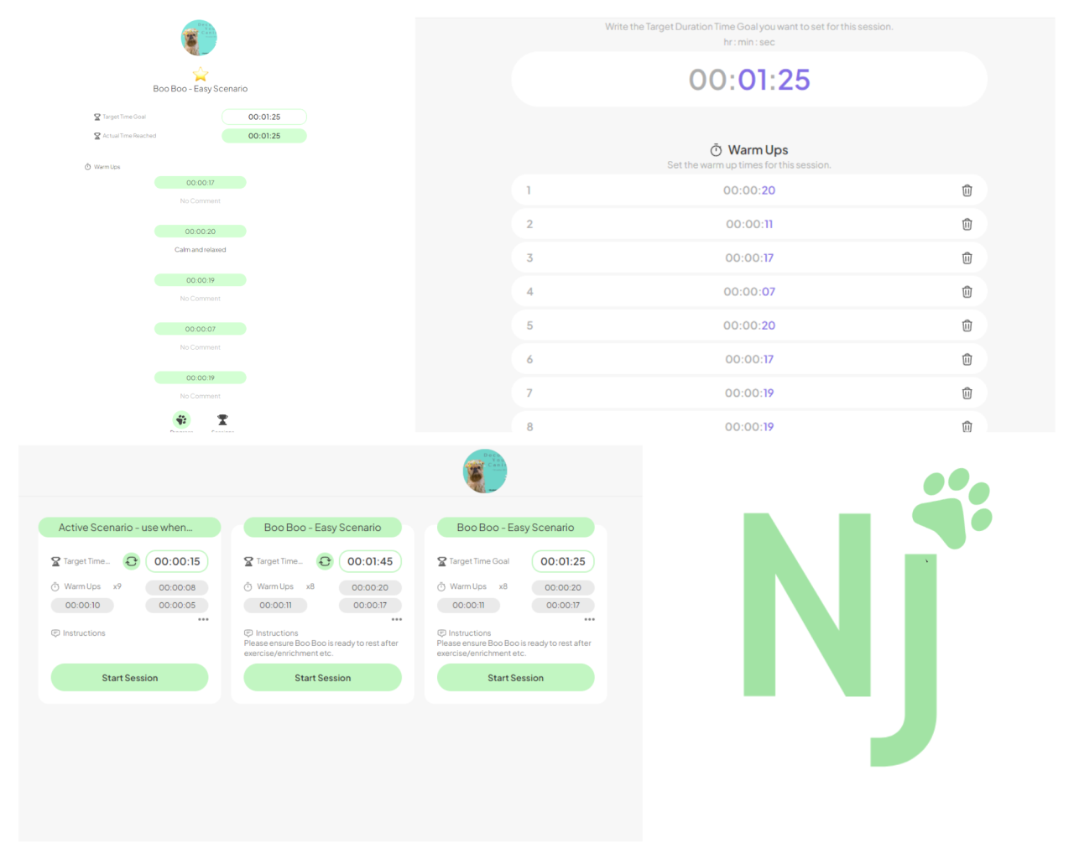Viewport: 1074px width, 859px height.
Task: Edit the 00:00:15 target time in Active Scenario
Action: coord(177,561)
